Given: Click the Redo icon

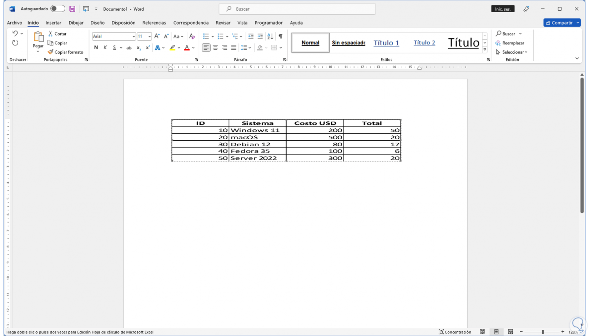Looking at the screenshot, I should pos(15,43).
